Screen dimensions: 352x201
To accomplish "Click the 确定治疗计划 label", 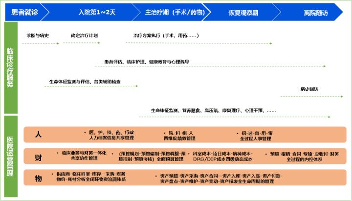I will [85, 36].
